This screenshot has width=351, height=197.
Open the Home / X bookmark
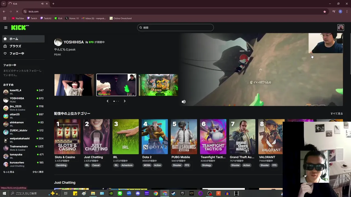[x=72, y=18]
